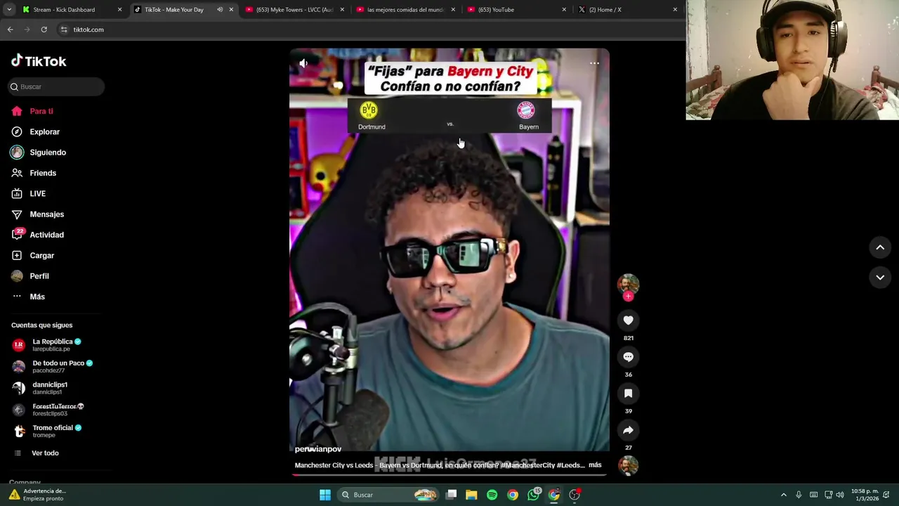The width and height of the screenshot is (899, 506).
Task: Open 'LIVE' in the sidebar
Action: (29, 193)
